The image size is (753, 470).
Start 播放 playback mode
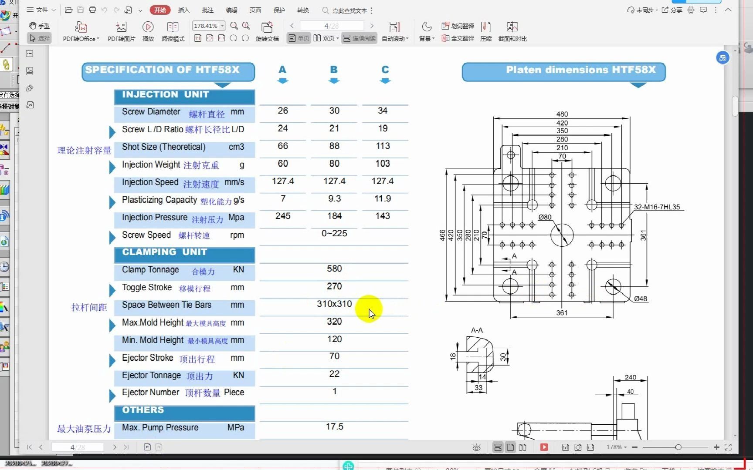[x=148, y=31]
